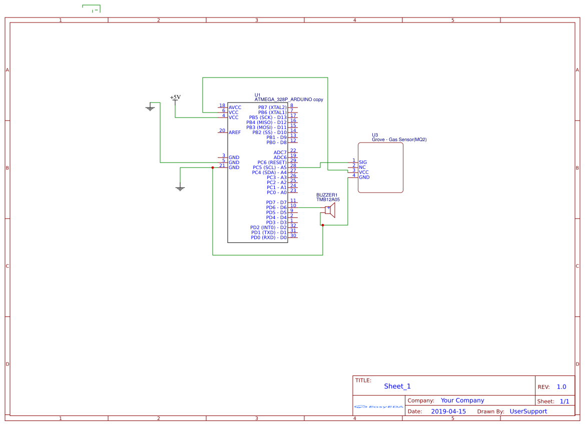Click the EasyEDA logo in the title block

point(378,406)
